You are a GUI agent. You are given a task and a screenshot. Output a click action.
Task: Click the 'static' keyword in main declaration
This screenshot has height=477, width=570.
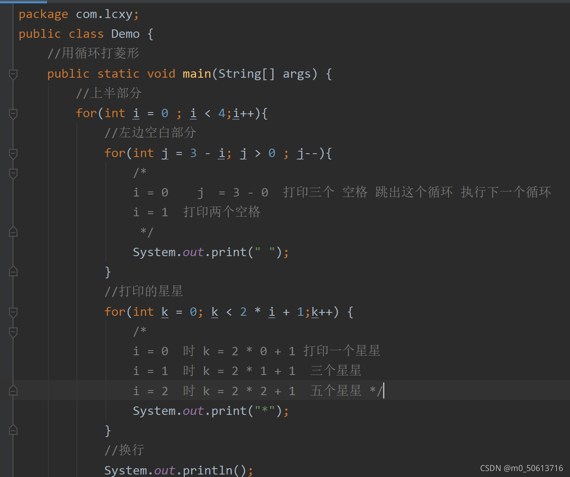point(118,74)
